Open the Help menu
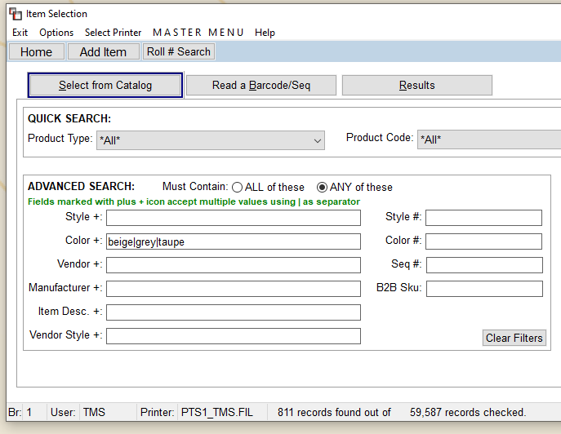Image resolution: width=561 pixels, height=434 pixels. pyautogui.click(x=265, y=33)
